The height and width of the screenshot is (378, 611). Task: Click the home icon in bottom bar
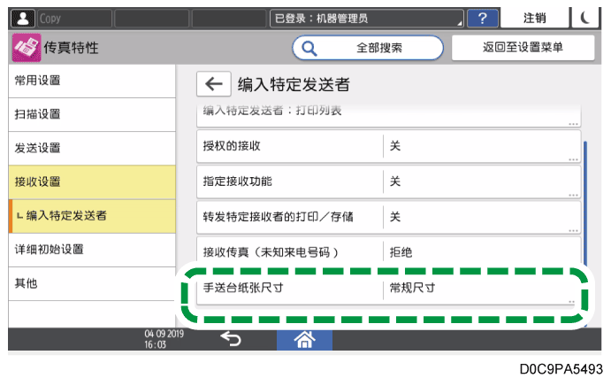point(306,339)
